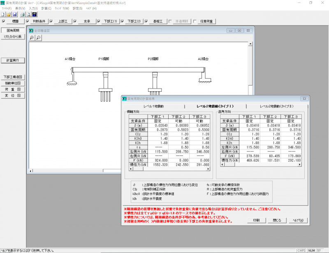Toggle the 下部工(2) checkbox
The image size is (329, 253).
point(122,21)
